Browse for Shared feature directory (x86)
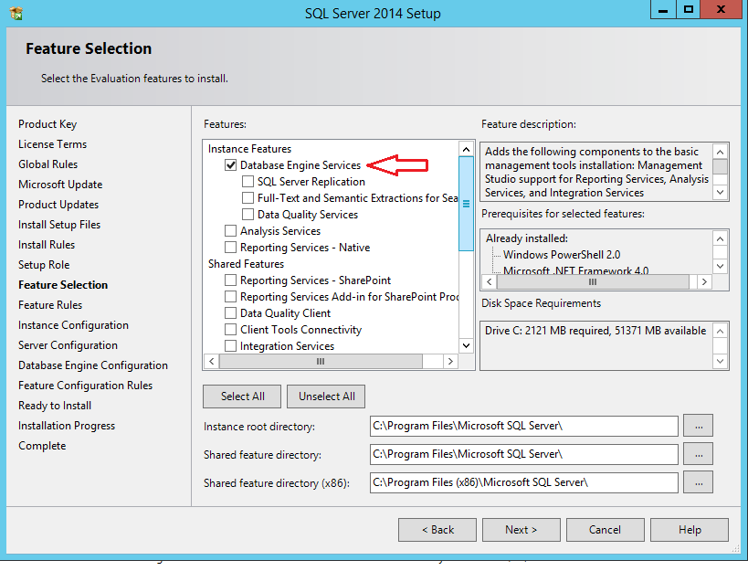Image resolution: width=748 pixels, height=571 pixels. pyautogui.click(x=699, y=482)
